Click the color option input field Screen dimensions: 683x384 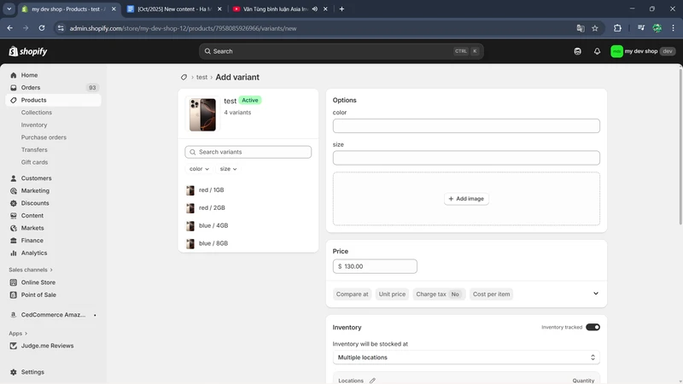coord(466,126)
